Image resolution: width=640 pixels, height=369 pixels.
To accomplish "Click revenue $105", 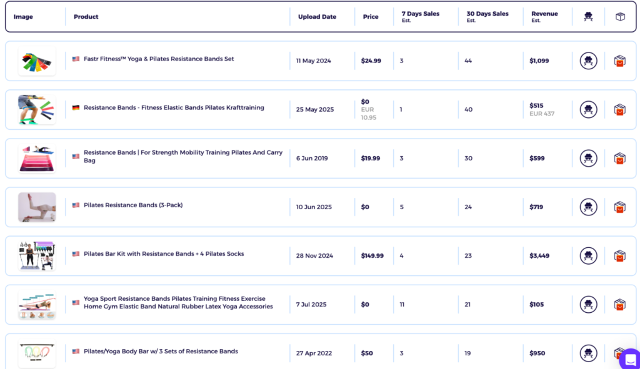I will click(537, 305).
